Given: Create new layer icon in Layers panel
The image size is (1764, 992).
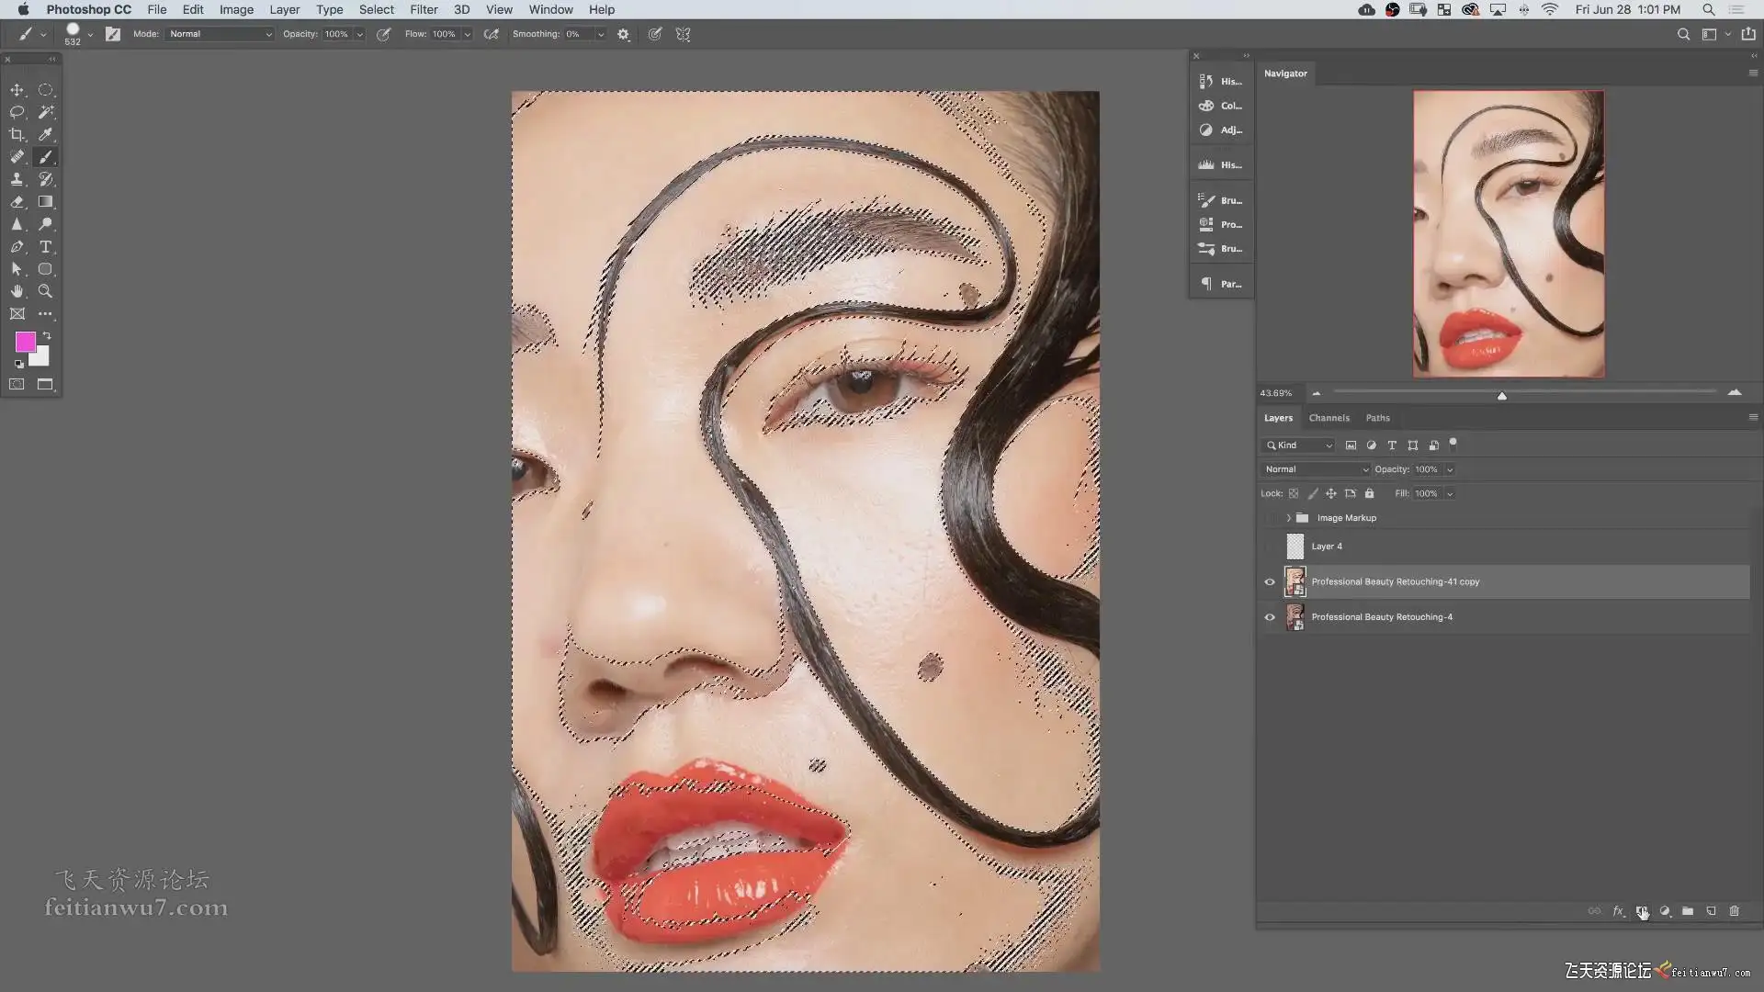Looking at the screenshot, I should [x=1711, y=911].
